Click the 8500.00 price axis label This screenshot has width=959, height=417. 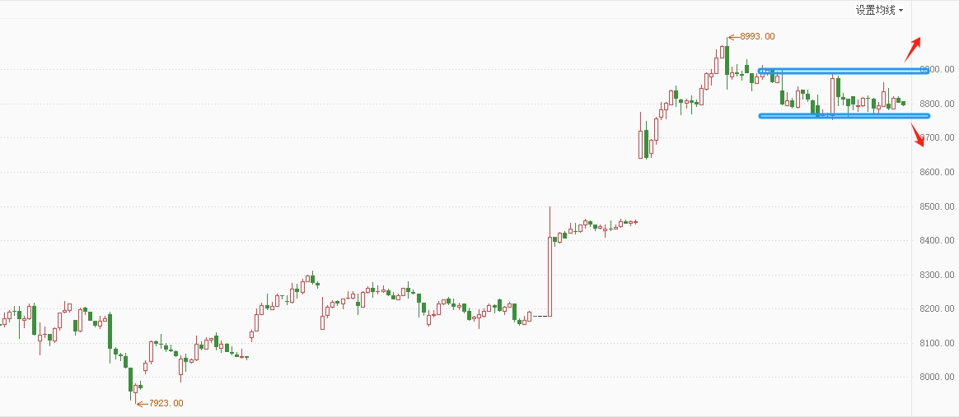(937, 206)
